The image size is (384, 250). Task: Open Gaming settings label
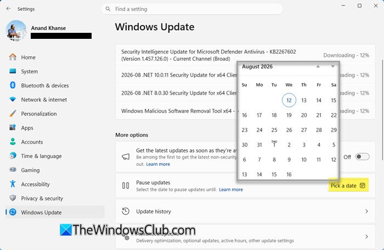[30, 170]
